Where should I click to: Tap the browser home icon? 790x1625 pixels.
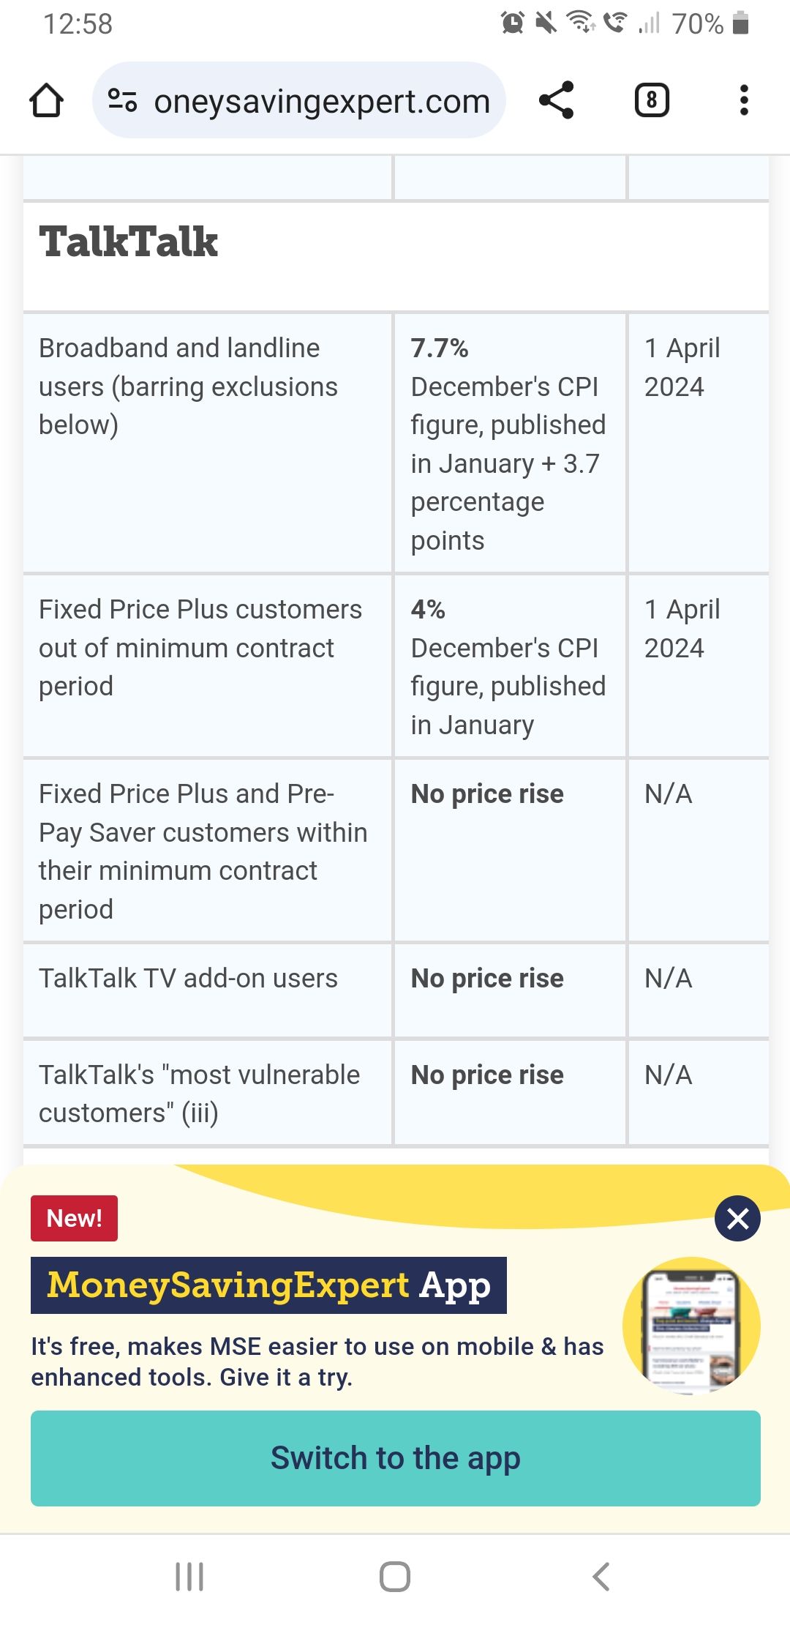[x=46, y=100]
